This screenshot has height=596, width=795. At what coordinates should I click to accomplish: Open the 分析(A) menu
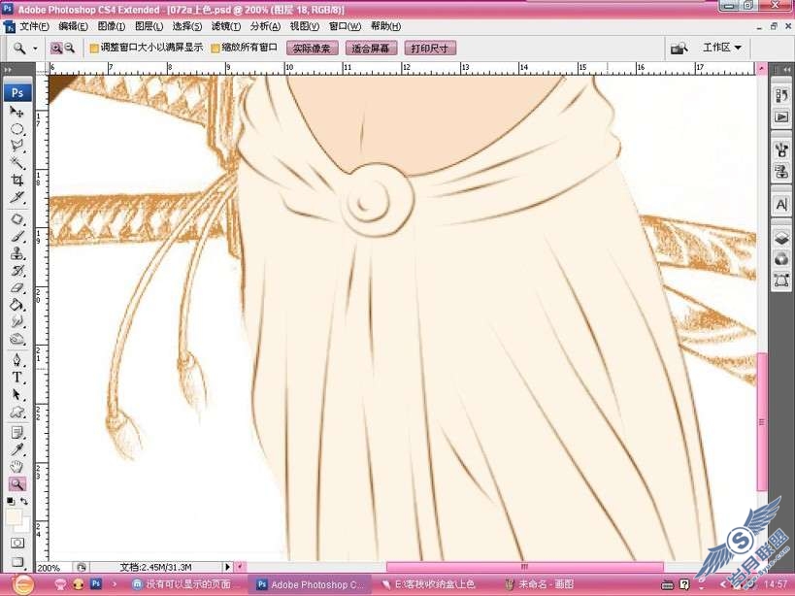265,26
